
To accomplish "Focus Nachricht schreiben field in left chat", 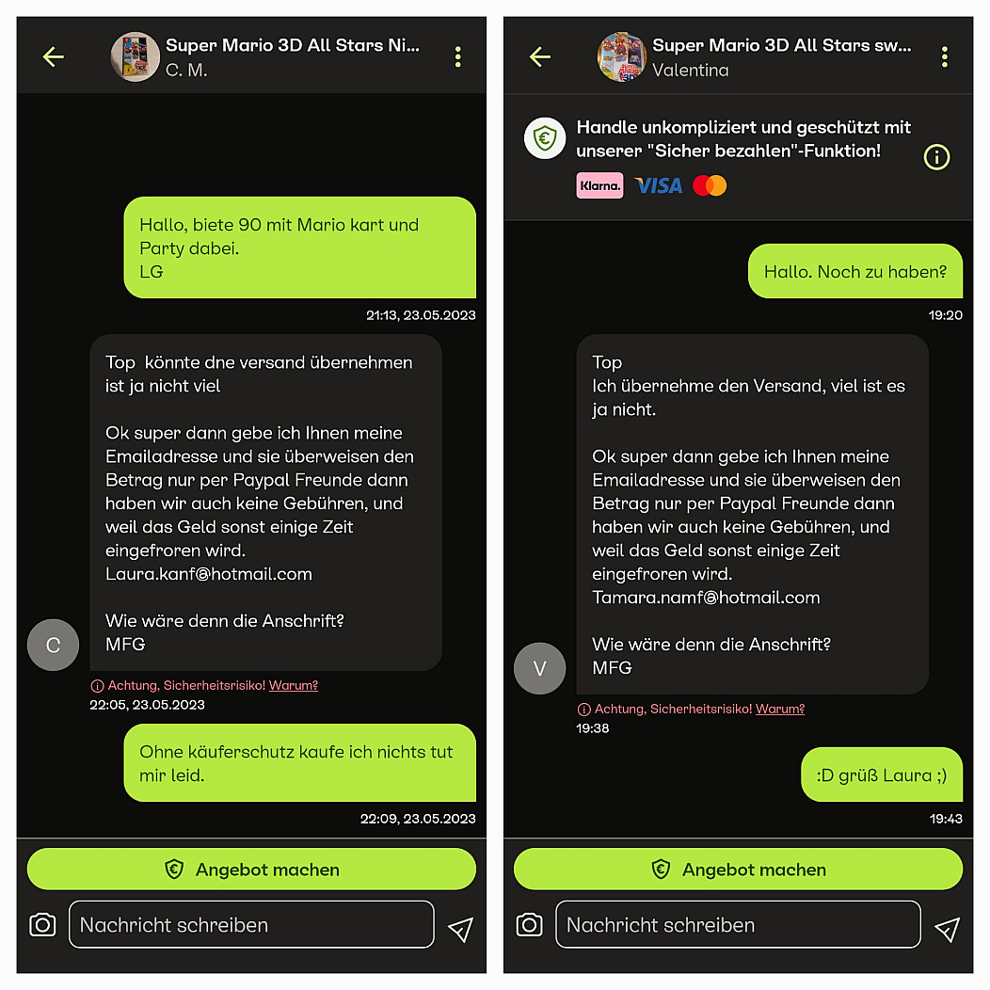I will (251, 924).
